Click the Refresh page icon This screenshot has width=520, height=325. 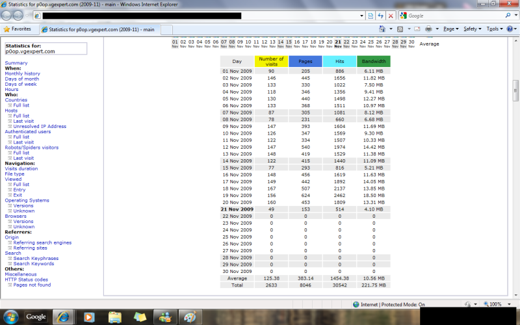click(x=380, y=15)
